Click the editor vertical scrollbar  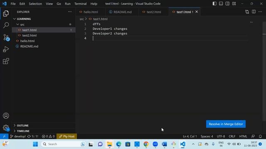[x=264, y=71]
